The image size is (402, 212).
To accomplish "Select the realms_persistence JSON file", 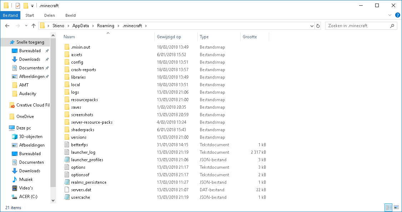I will [x=89, y=182].
